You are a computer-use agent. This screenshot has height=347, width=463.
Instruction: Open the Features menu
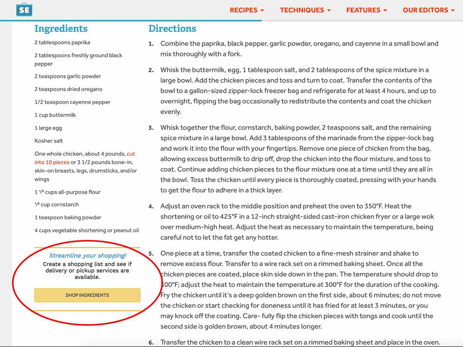point(366,10)
